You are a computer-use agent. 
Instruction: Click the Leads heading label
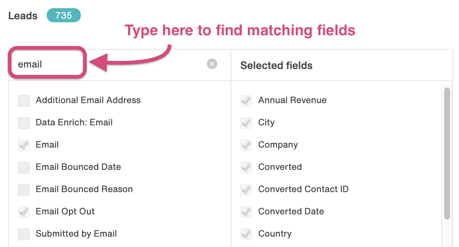(x=23, y=16)
